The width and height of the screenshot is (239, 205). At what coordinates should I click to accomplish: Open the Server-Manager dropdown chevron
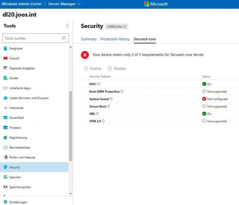(x=79, y=4)
